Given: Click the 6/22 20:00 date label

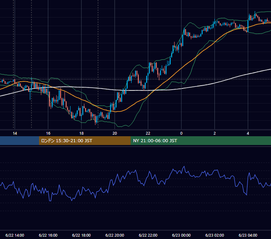Looking at the screenshot, I should [x=115, y=235].
